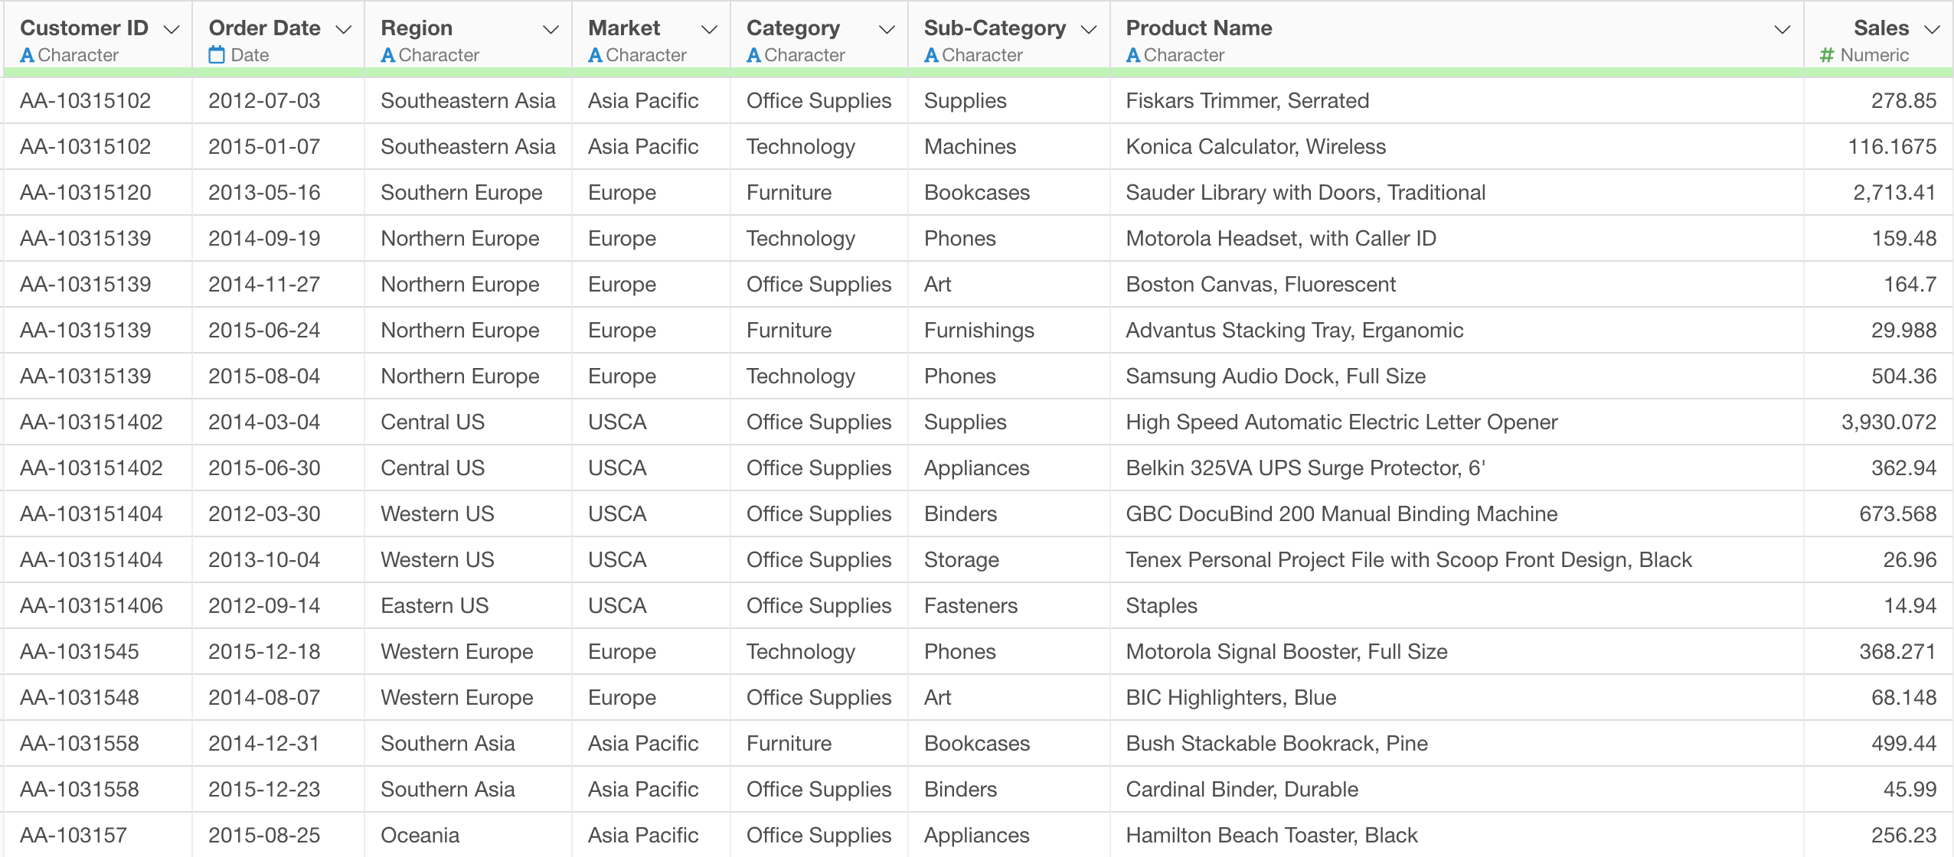The image size is (1954, 857).
Task: Open the Market column dropdown chevron
Action: tap(709, 29)
